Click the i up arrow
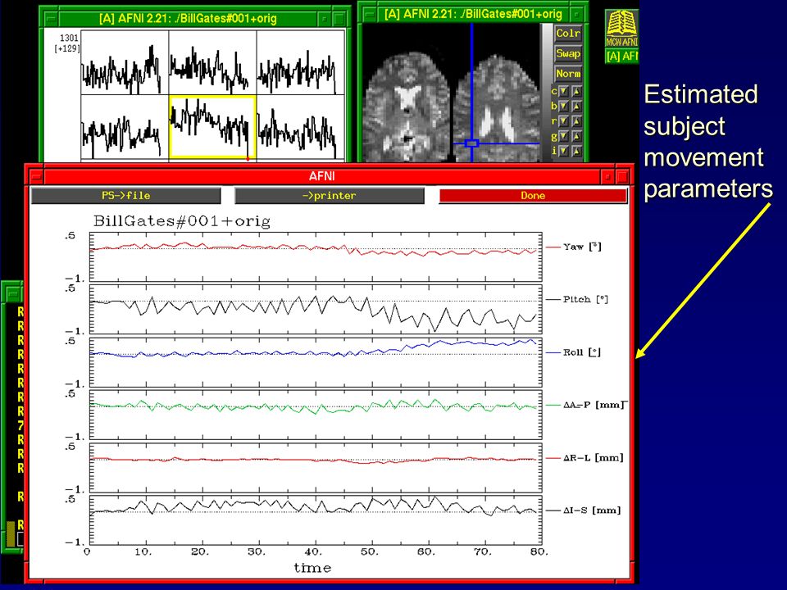Image resolution: width=787 pixels, height=590 pixels. pyautogui.click(x=576, y=151)
